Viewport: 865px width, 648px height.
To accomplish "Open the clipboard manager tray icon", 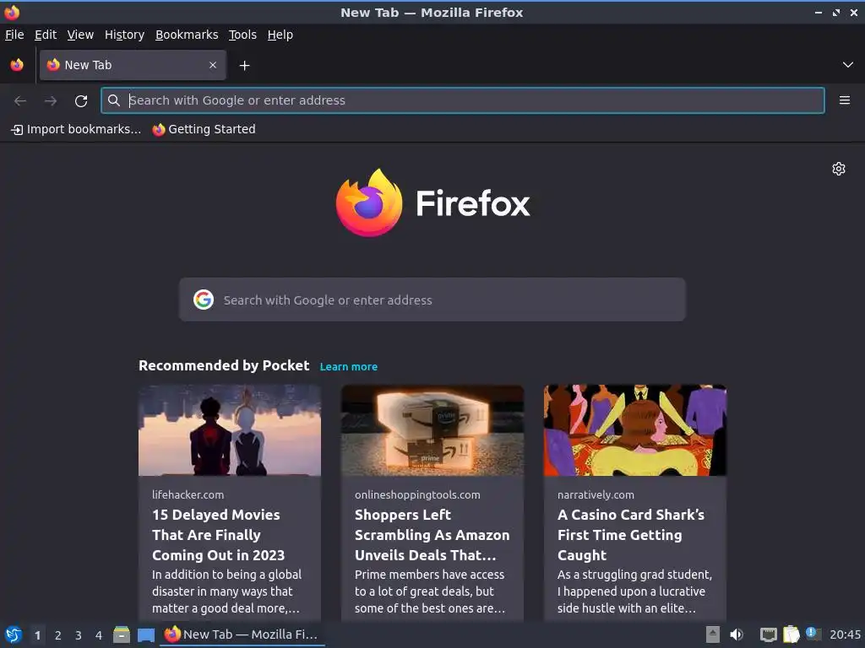I will [x=791, y=634].
